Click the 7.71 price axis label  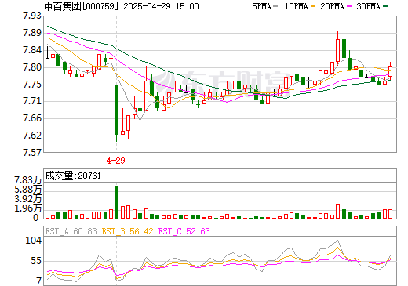pos(32,101)
